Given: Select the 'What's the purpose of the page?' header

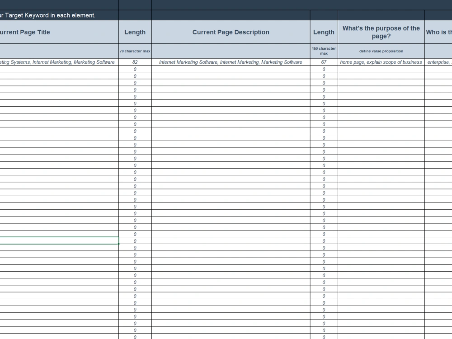Looking at the screenshot, I should pyautogui.click(x=381, y=32).
